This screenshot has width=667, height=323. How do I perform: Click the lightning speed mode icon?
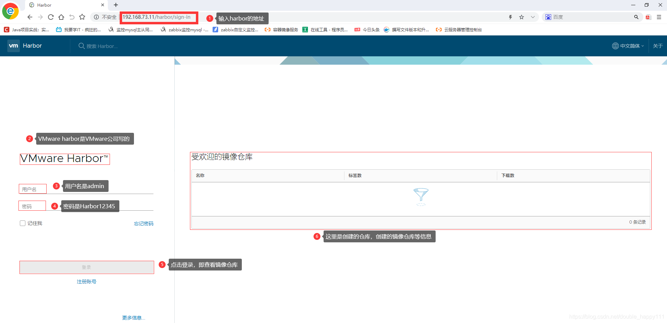[x=510, y=17]
